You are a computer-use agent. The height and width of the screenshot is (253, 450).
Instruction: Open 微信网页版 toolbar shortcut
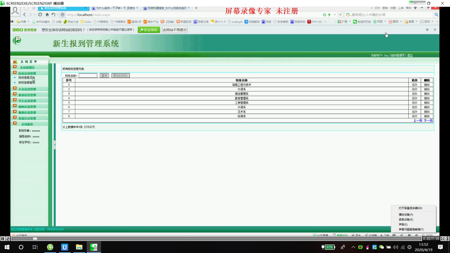click(362, 22)
